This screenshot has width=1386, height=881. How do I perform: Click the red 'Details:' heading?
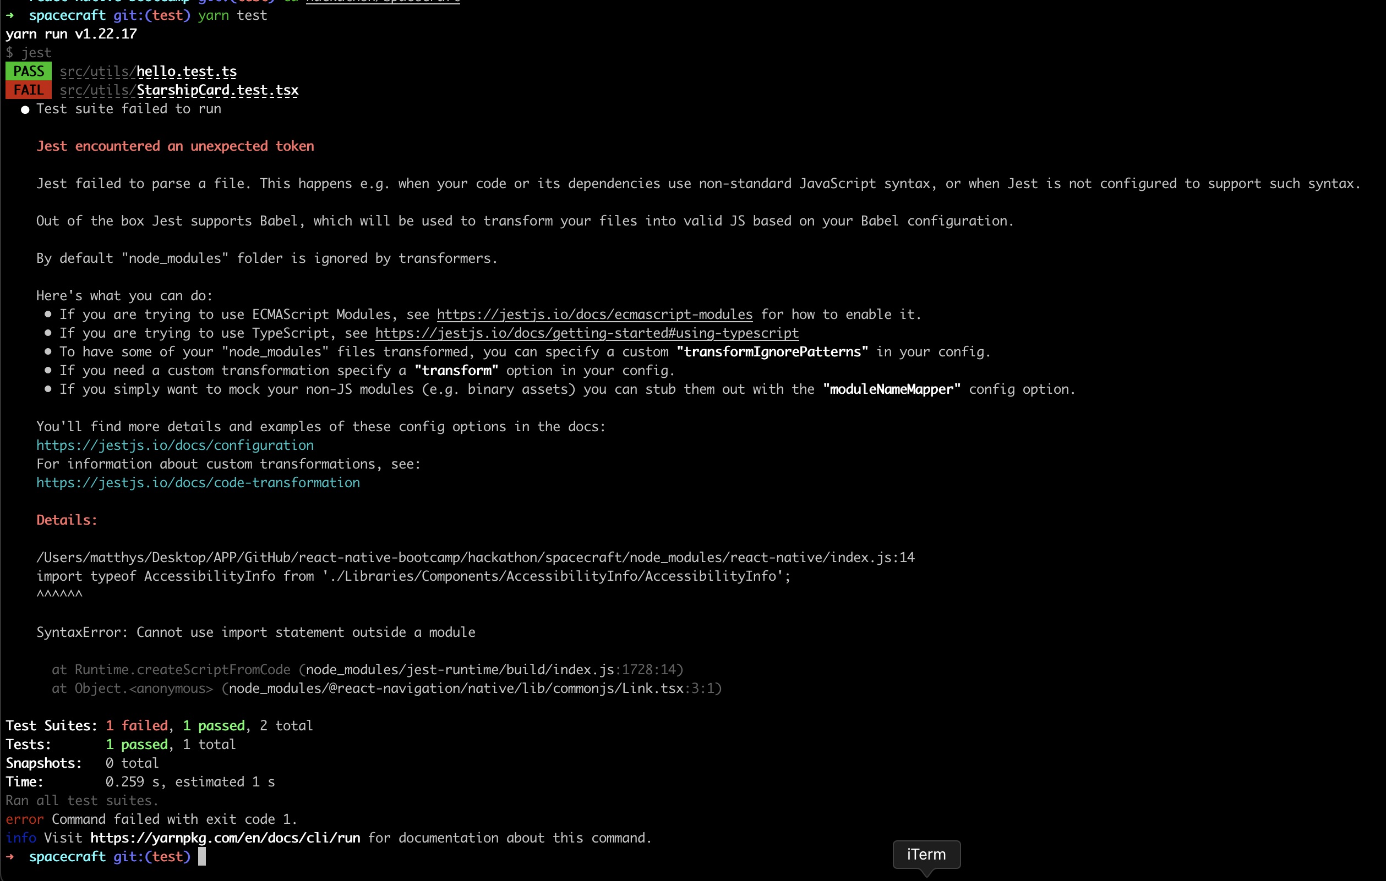67,520
